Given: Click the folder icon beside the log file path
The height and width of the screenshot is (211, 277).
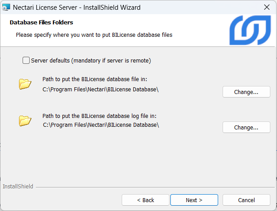Looking at the screenshot, I should (x=25, y=120).
